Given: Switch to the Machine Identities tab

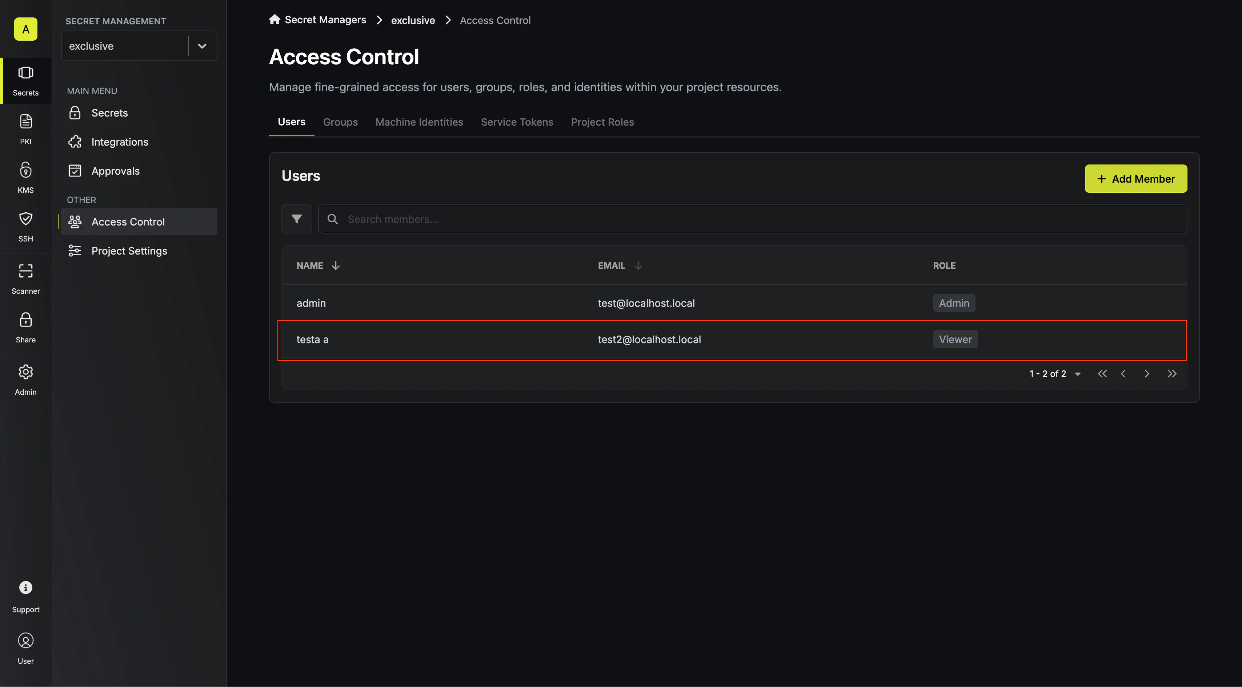Looking at the screenshot, I should point(419,122).
